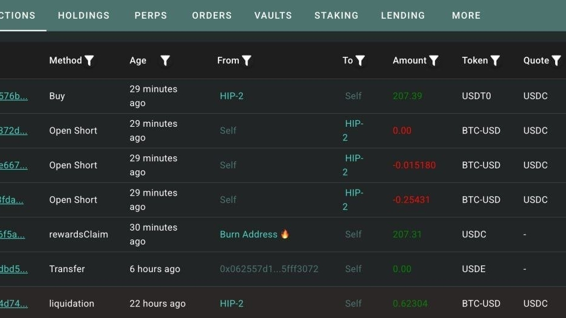Open the Quote column filter icon
The image size is (566, 318).
click(x=556, y=60)
